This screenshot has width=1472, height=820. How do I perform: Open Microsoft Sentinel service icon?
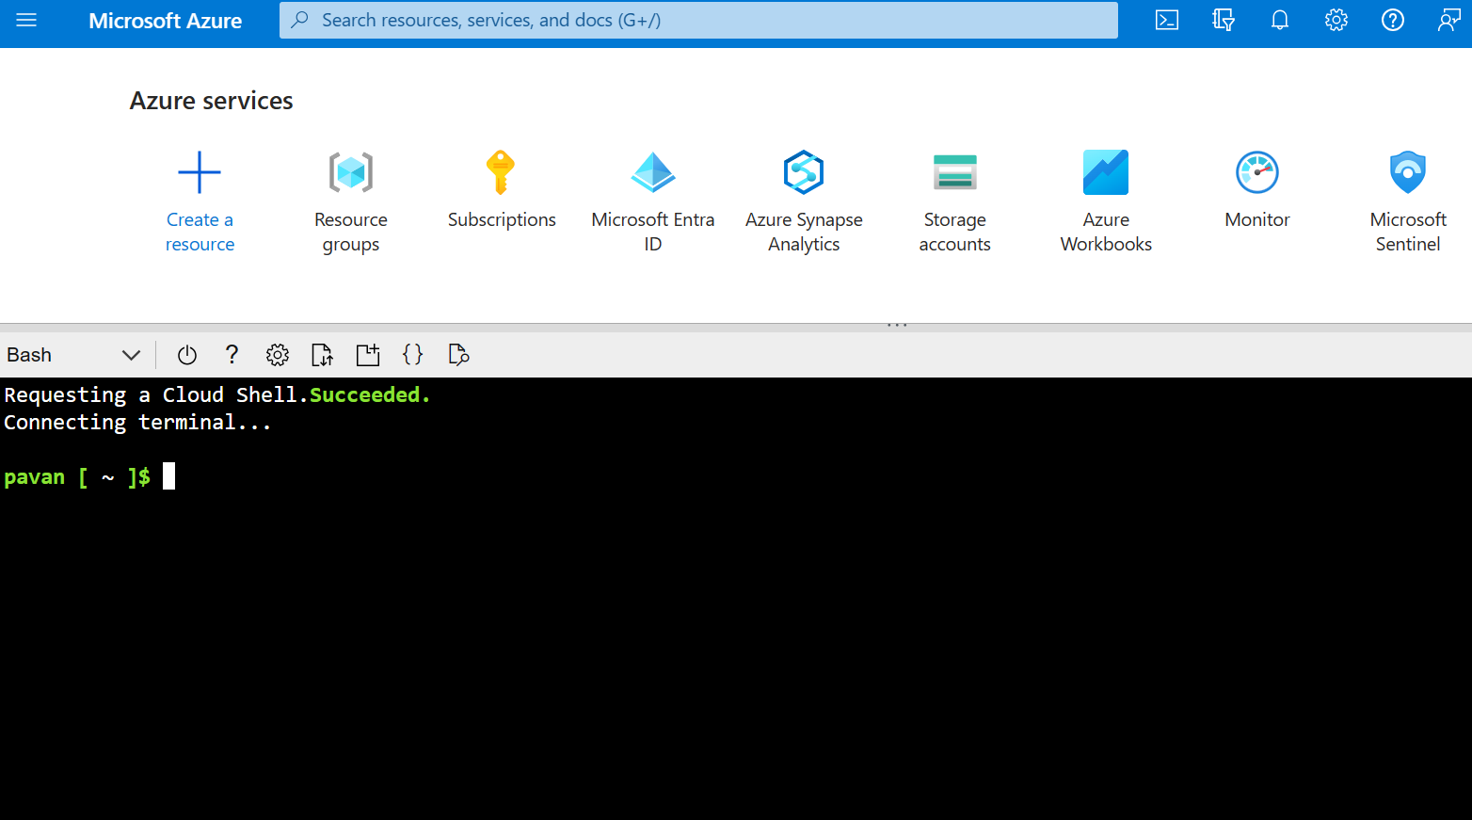1408,172
